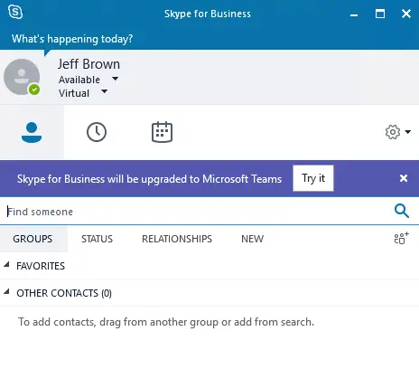The height and width of the screenshot is (369, 419).
Task: Switch to the STATUS tab
Action: point(97,239)
